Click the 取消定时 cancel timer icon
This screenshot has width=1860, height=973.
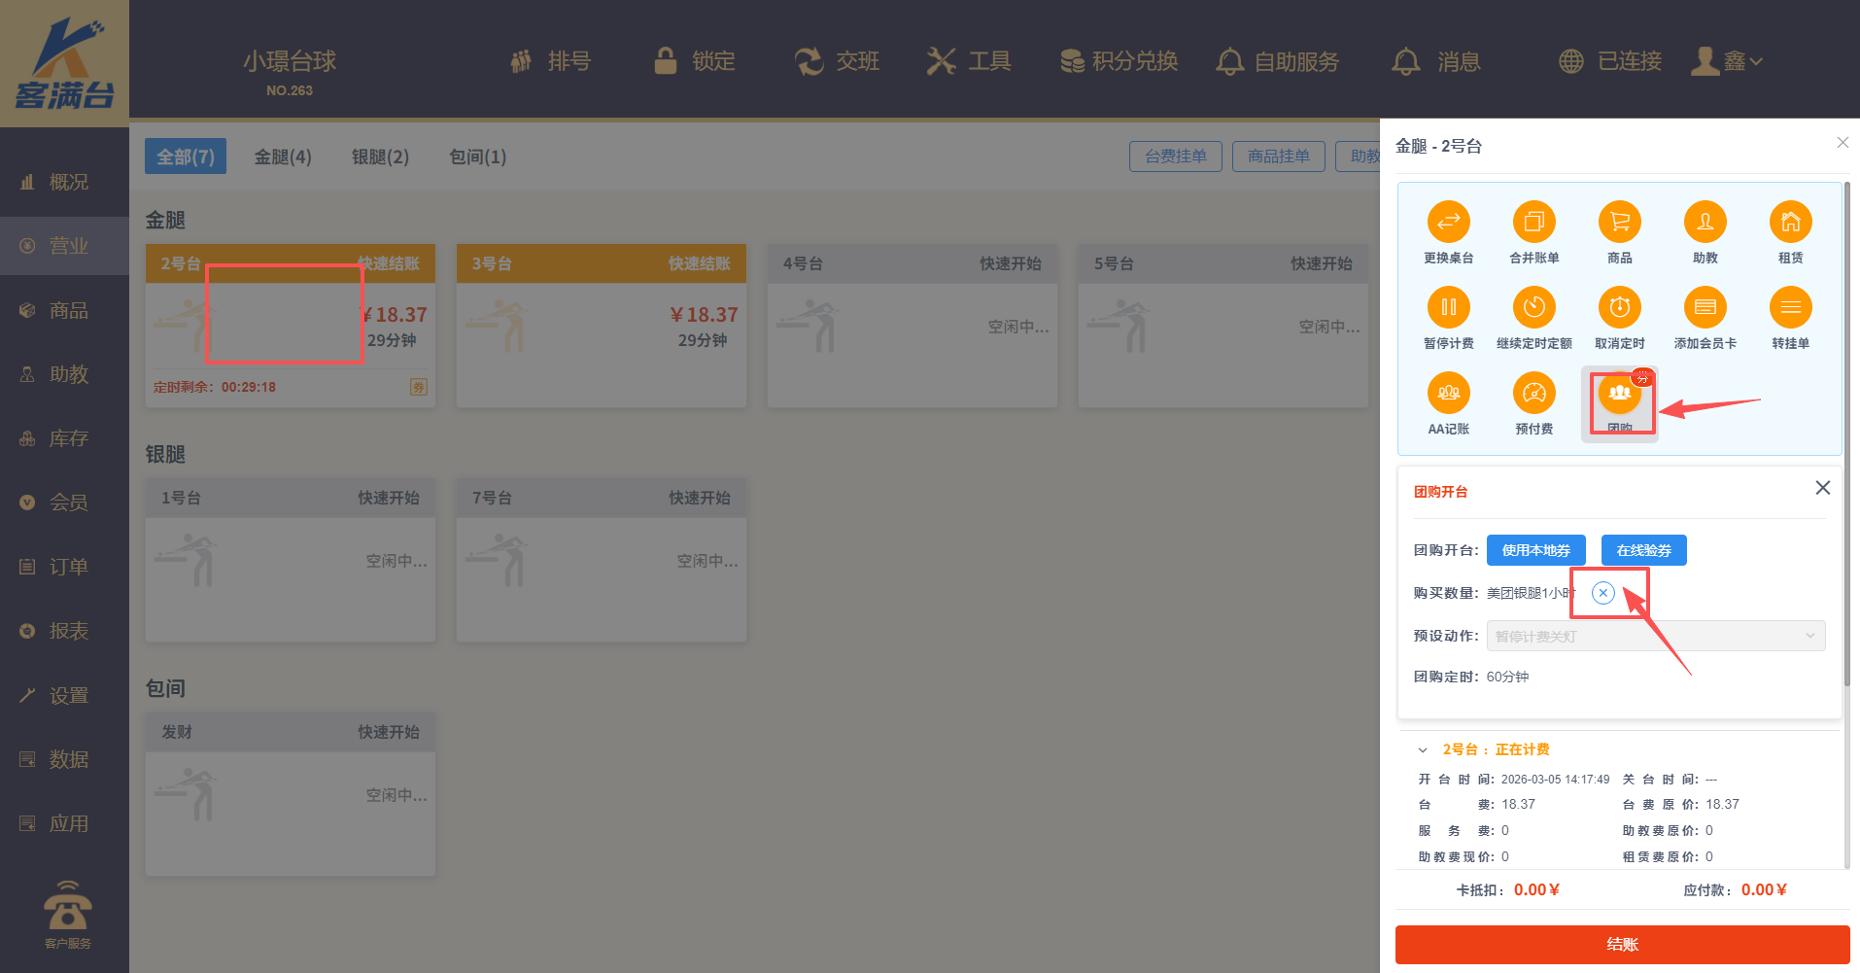pyautogui.click(x=1619, y=308)
